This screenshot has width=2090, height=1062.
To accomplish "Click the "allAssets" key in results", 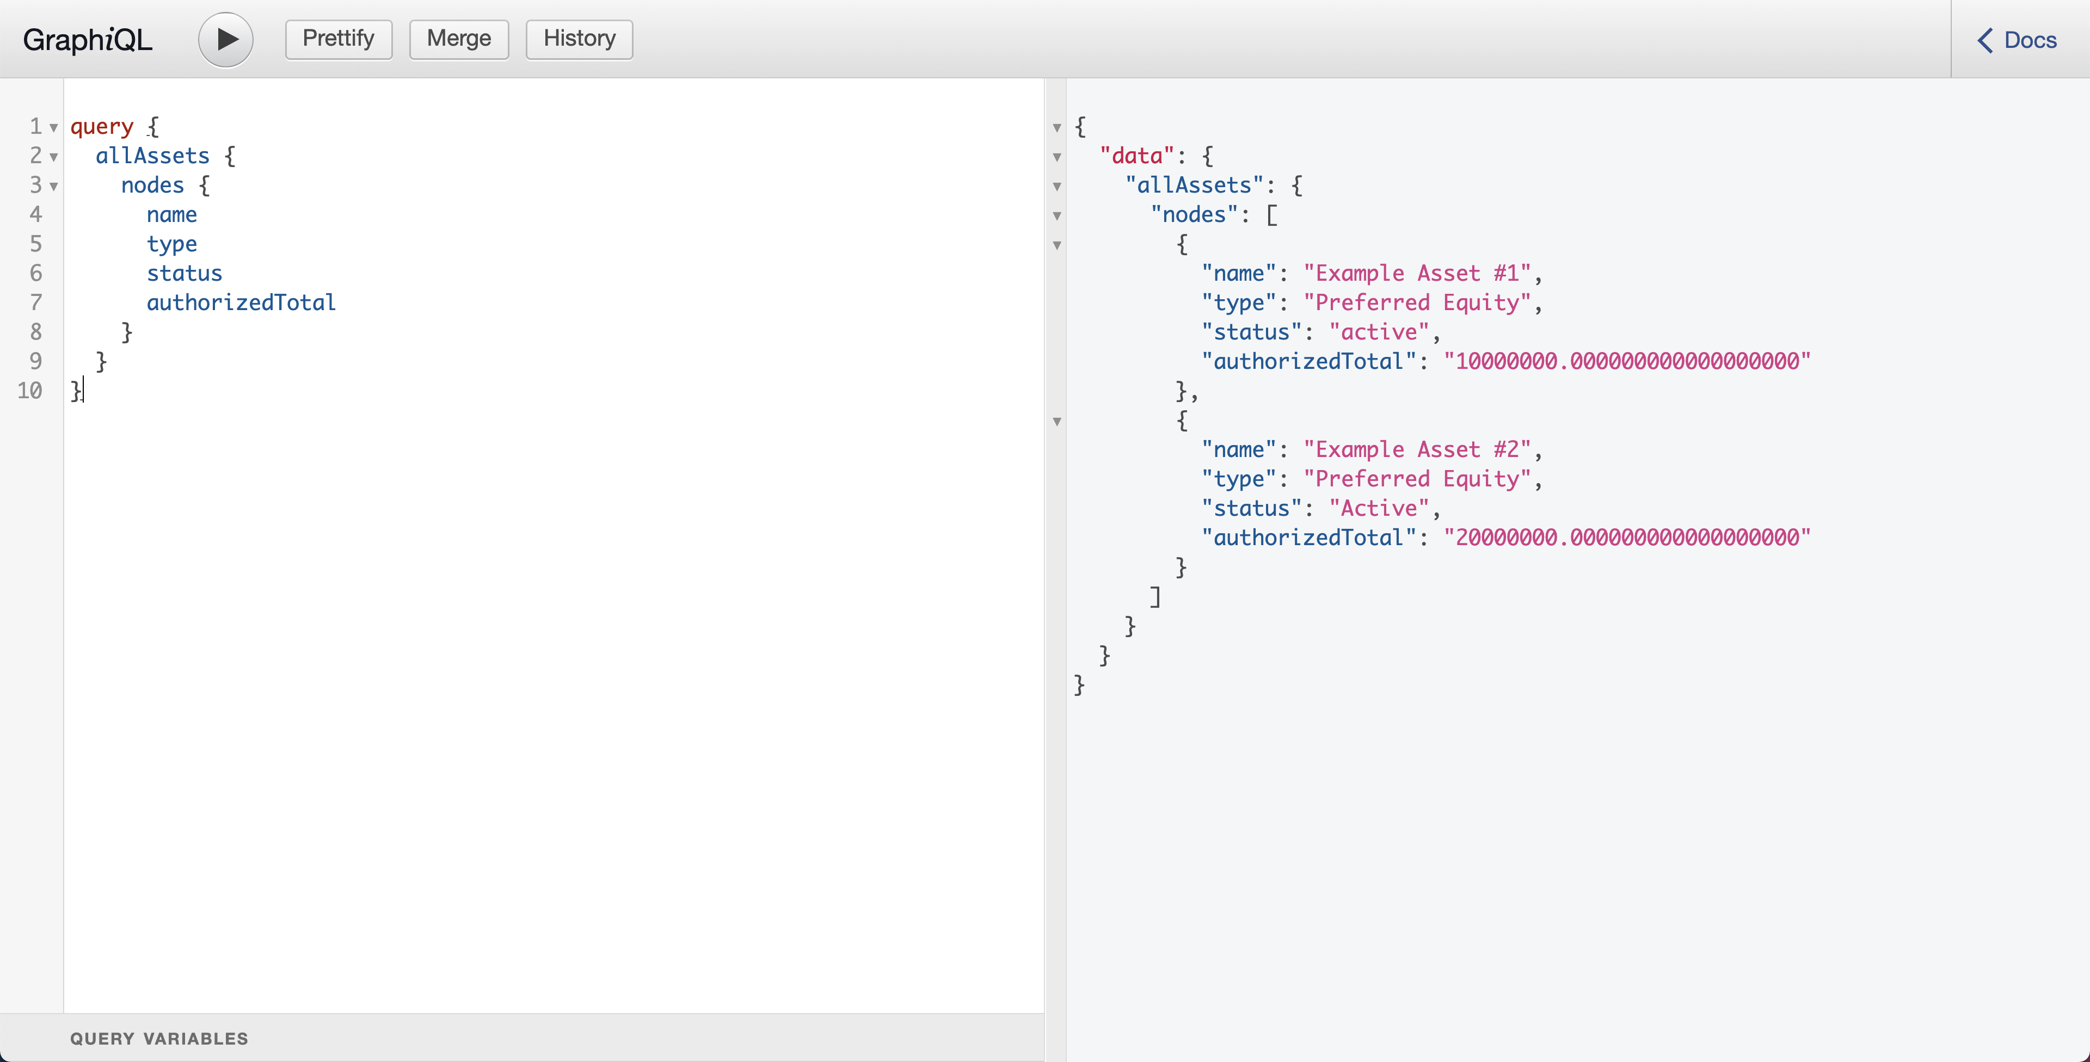I will (x=1194, y=185).
